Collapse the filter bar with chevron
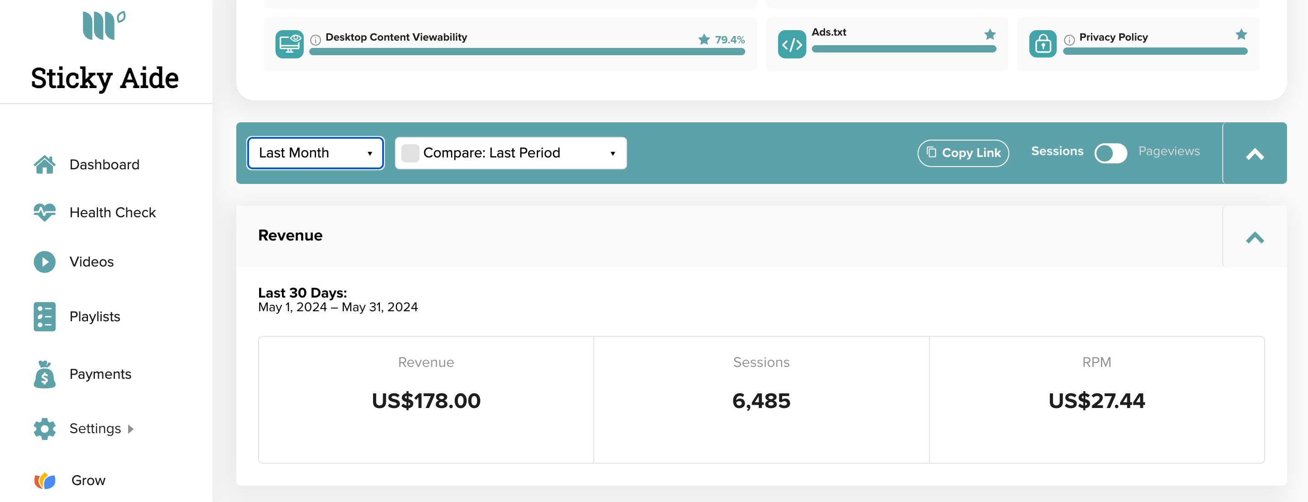 point(1254,154)
